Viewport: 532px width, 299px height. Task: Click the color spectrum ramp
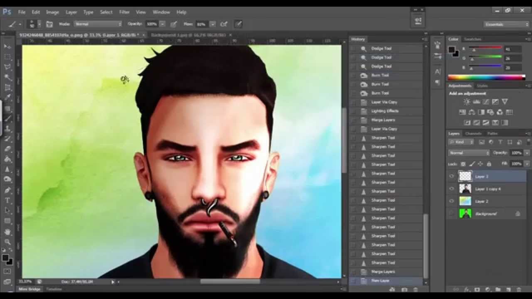click(486, 77)
